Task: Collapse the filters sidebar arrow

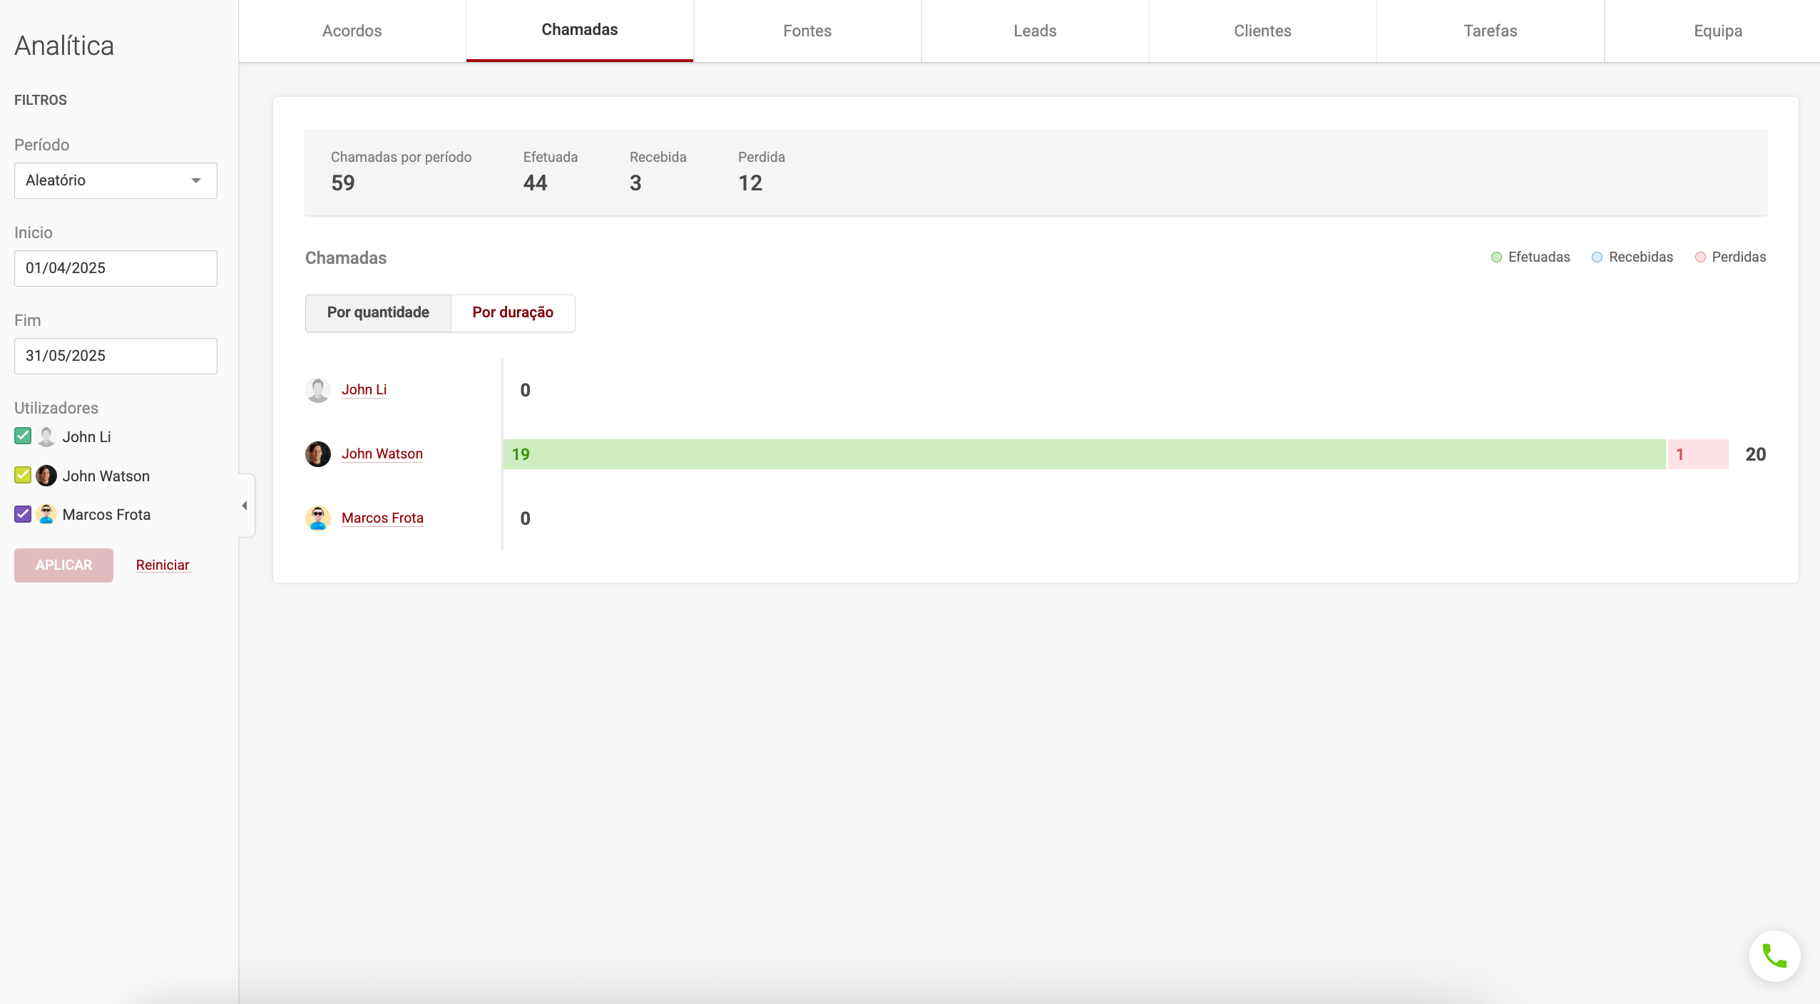Action: pos(245,506)
